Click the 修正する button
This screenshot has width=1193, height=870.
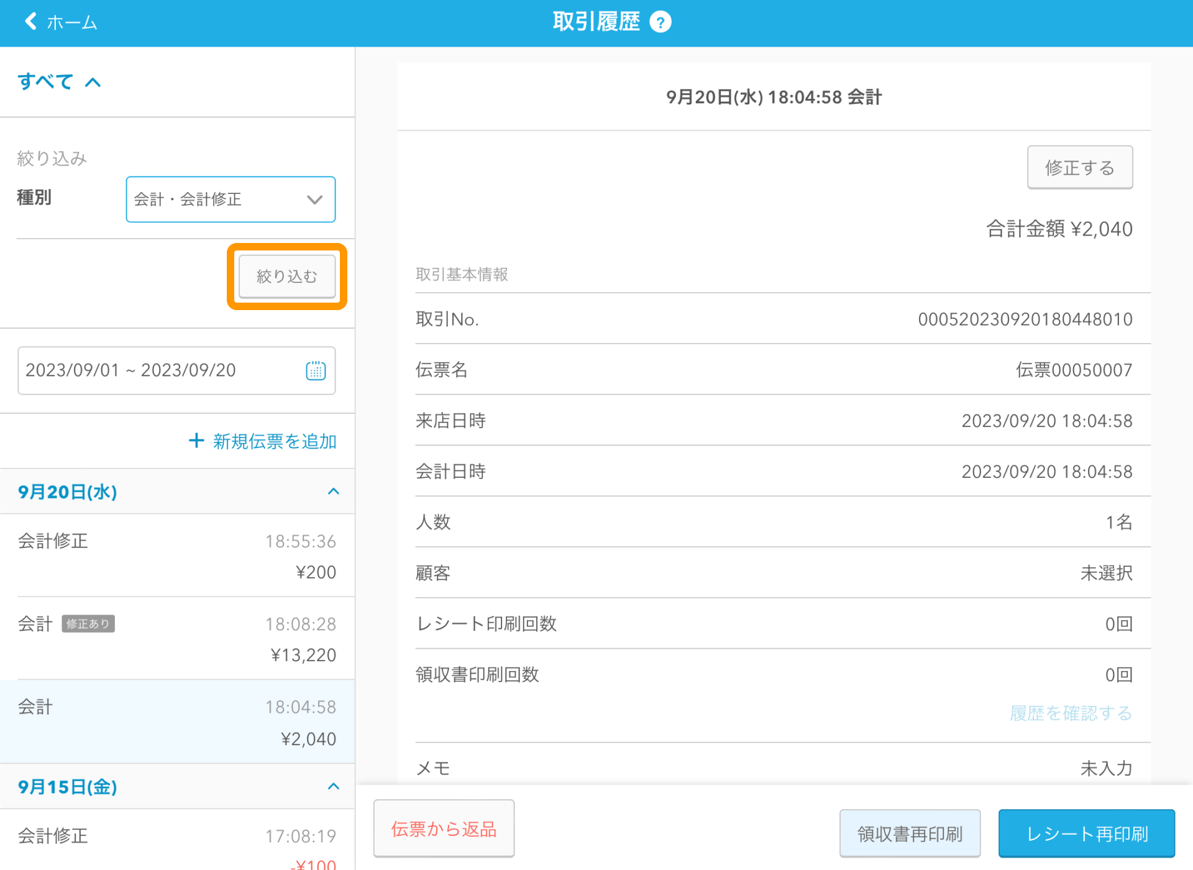(1079, 168)
